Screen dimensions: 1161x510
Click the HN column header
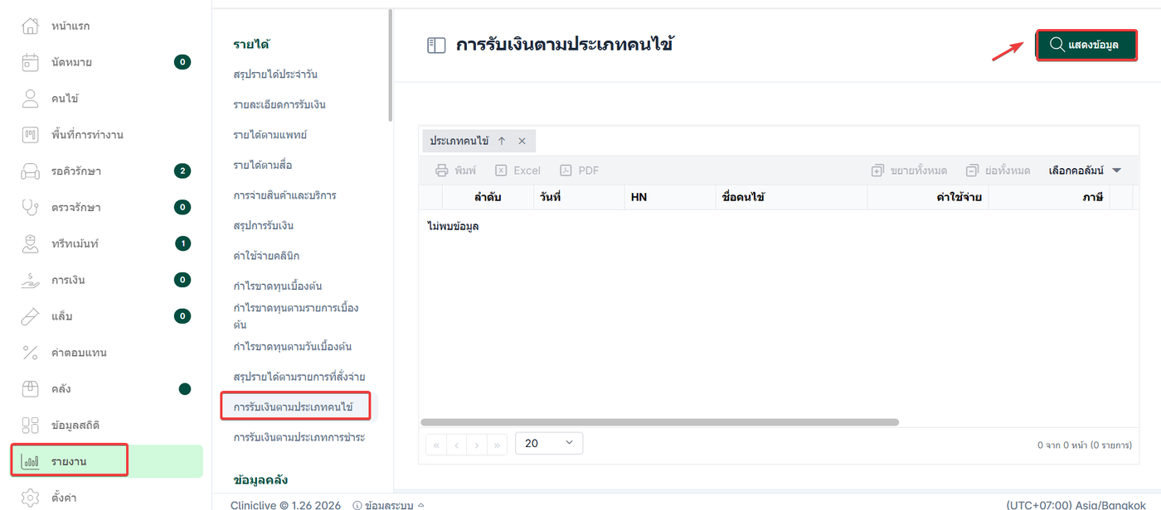coord(670,197)
